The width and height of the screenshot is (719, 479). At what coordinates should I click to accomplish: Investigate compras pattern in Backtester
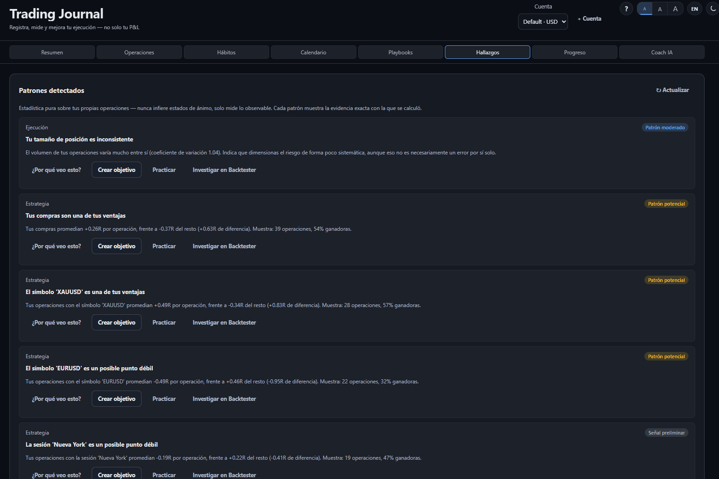tap(224, 246)
